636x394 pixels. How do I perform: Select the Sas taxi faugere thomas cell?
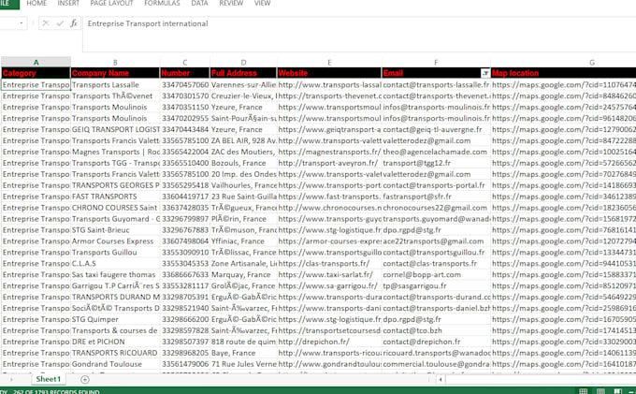[x=115, y=275]
